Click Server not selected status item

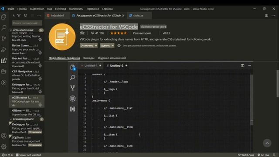tap(28, 155)
